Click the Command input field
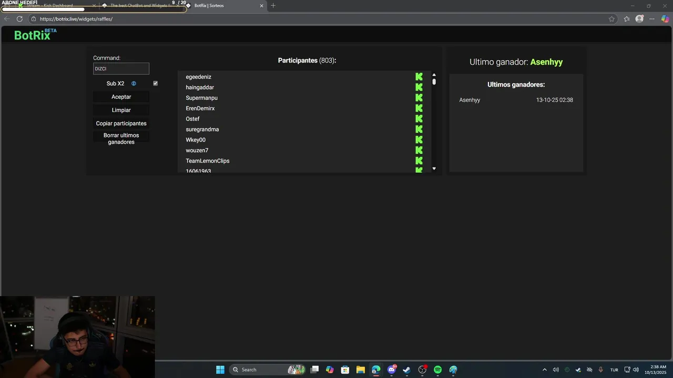Viewport: 673px width, 378px height. [x=121, y=69]
